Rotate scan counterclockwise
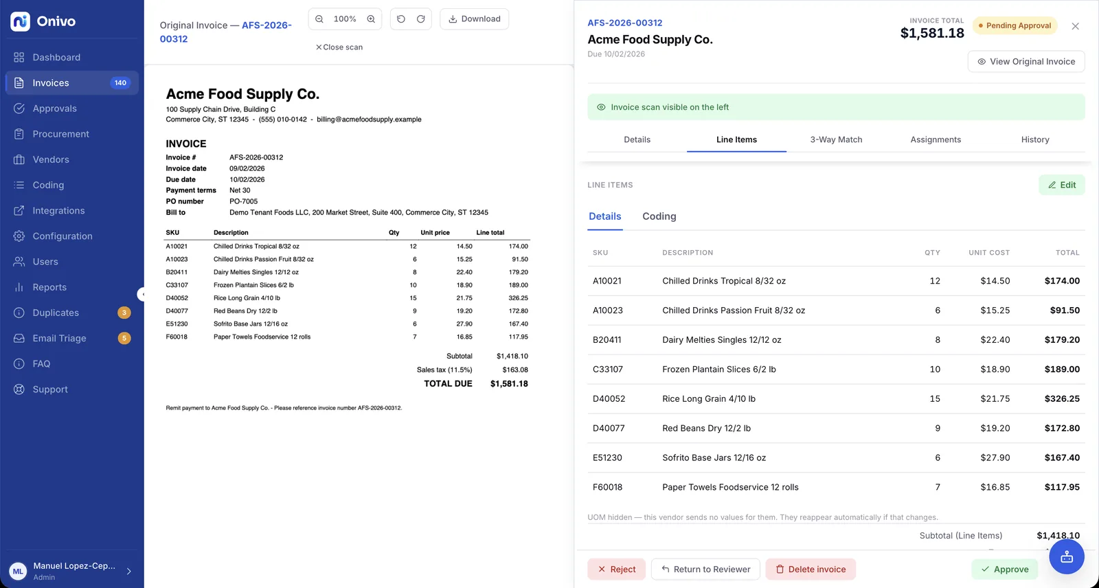This screenshot has width=1099, height=588. 401,19
